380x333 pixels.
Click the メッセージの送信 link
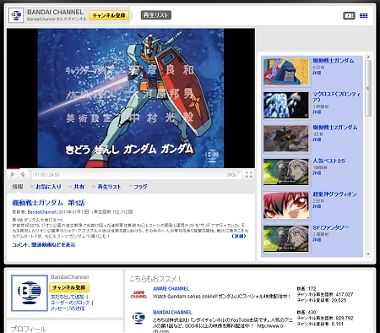pos(68,308)
